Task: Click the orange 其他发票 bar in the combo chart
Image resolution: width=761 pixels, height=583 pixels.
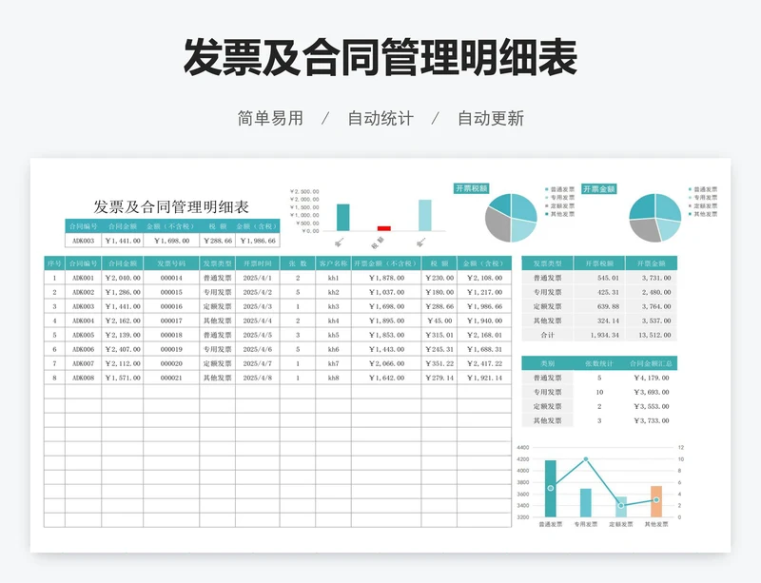Action: click(655, 501)
